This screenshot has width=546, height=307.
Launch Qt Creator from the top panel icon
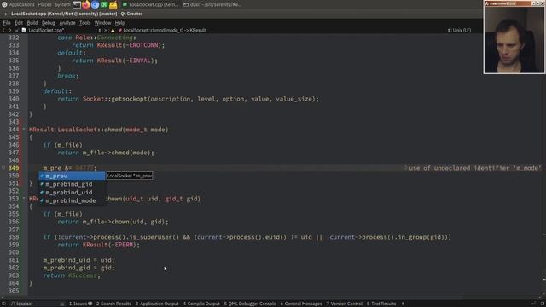click(104, 4)
